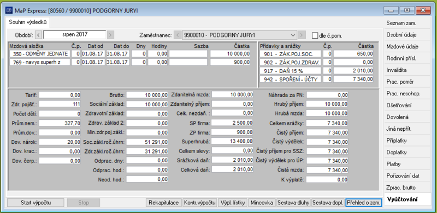Open Ošetřování side tab
The width and height of the screenshot is (437, 213).
tap(407, 105)
